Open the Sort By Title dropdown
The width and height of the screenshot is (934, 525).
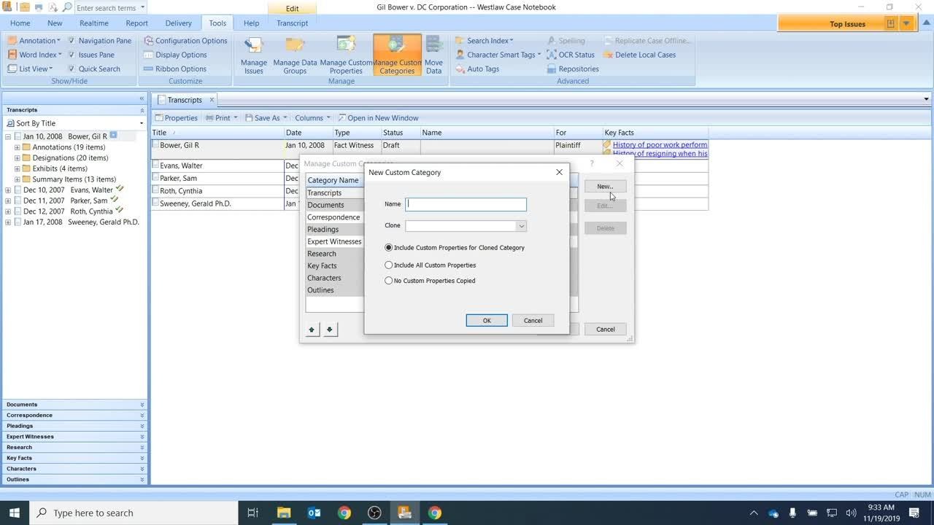[141, 123]
